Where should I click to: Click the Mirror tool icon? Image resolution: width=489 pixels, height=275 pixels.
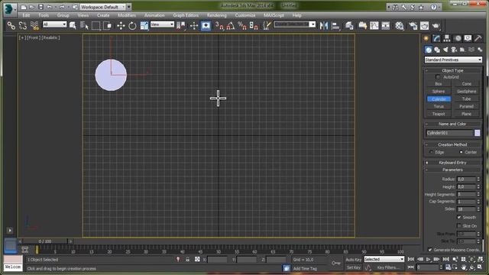tap(324, 25)
